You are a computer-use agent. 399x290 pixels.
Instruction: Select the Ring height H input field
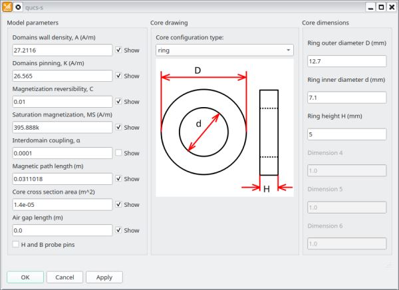pyautogui.click(x=346, y=134)
